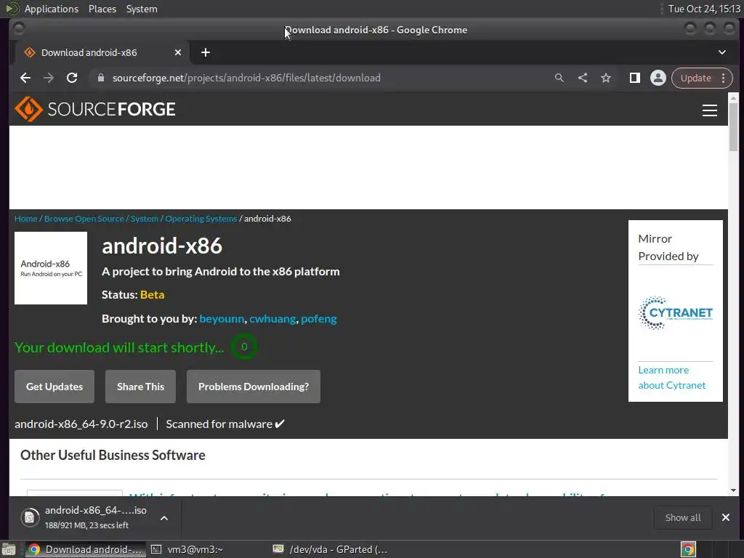Open pofeng's profile link
Screen dimensions: 744x558
(319, 319)
